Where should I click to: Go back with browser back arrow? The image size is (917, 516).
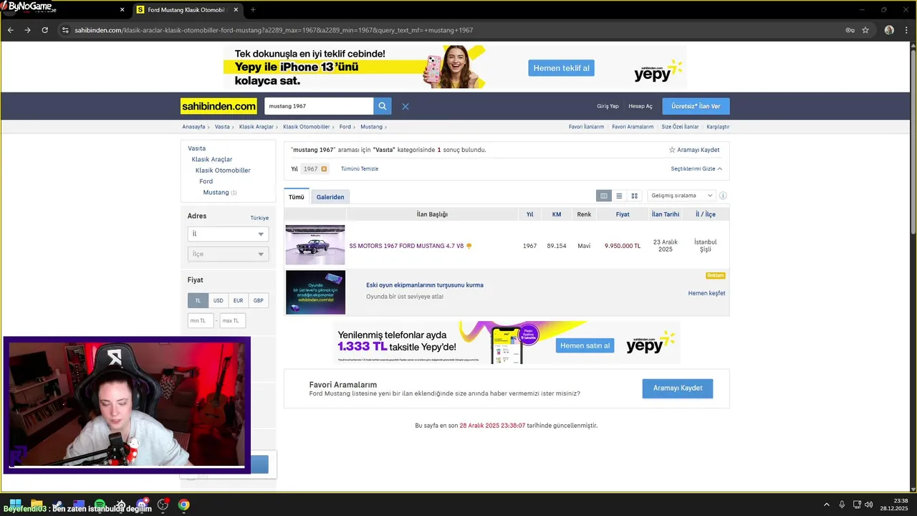pyautogui.click(x=10, y=30)
